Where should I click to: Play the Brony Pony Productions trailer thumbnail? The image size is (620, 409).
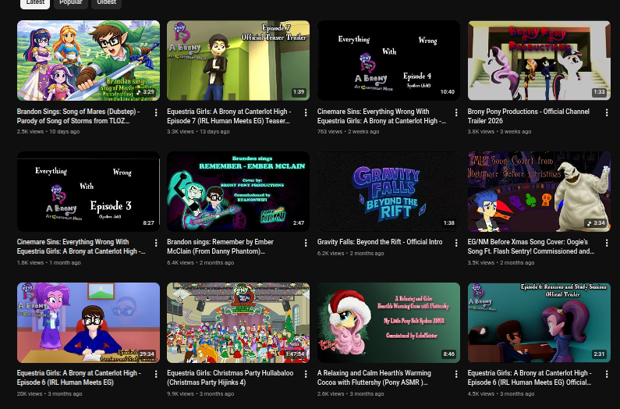pyautogui.click(x=539, y=61)
